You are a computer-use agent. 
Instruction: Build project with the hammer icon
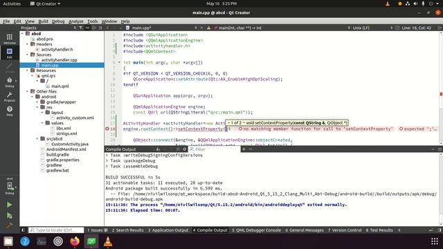coord(9,225)
